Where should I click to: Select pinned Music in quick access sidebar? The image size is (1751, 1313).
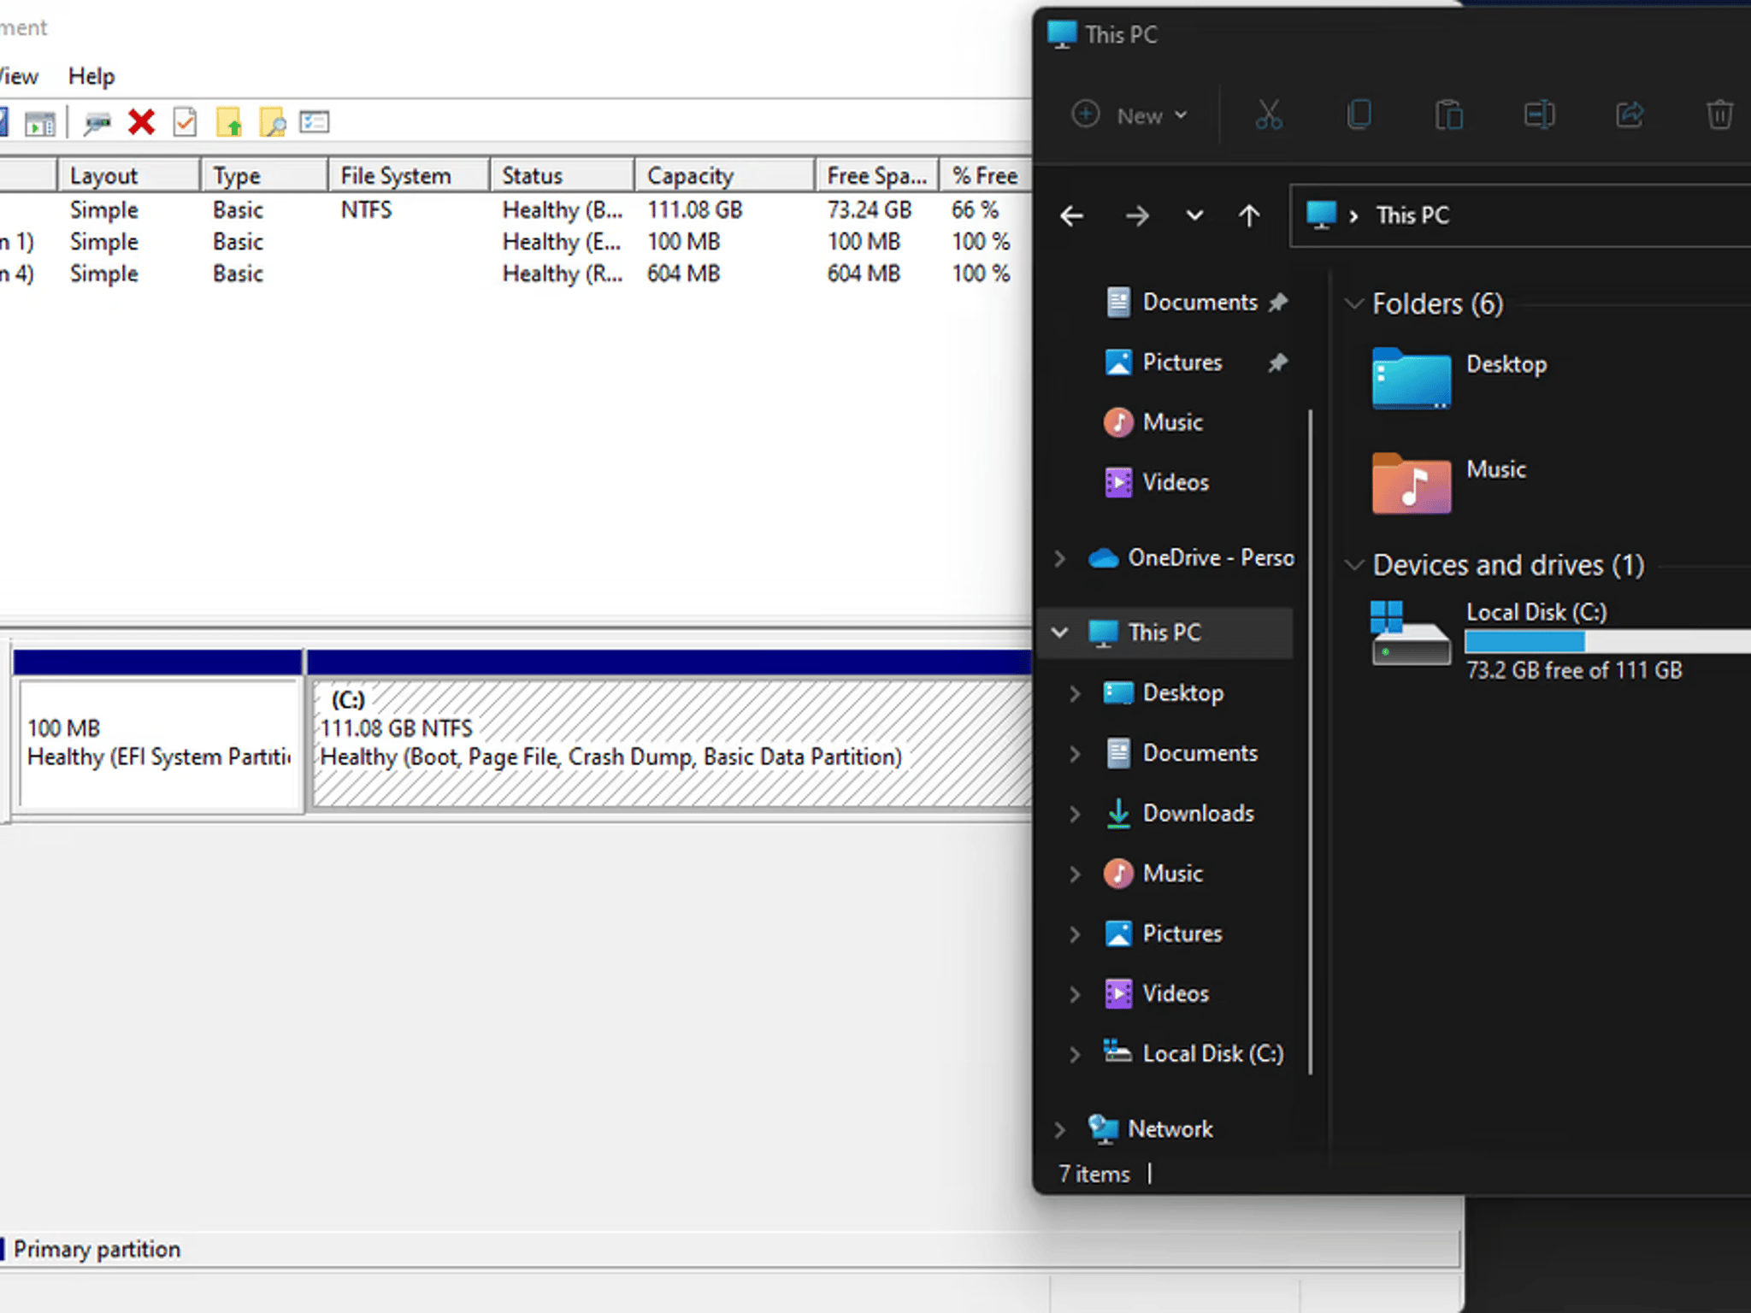[1172, 422]
